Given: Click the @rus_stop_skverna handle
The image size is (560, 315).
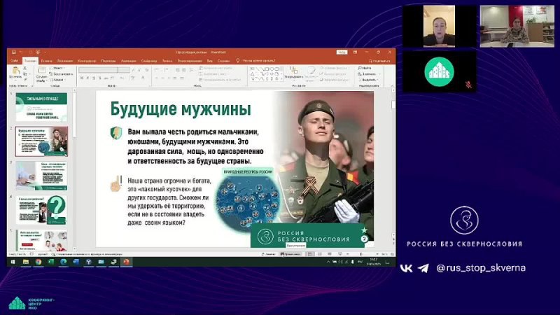Looking at the screenshot, I should pos(481,268).
